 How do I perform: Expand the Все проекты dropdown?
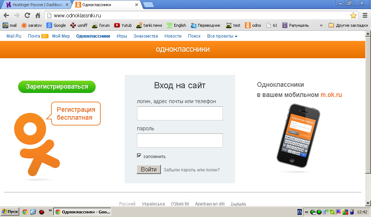(222, 36)
